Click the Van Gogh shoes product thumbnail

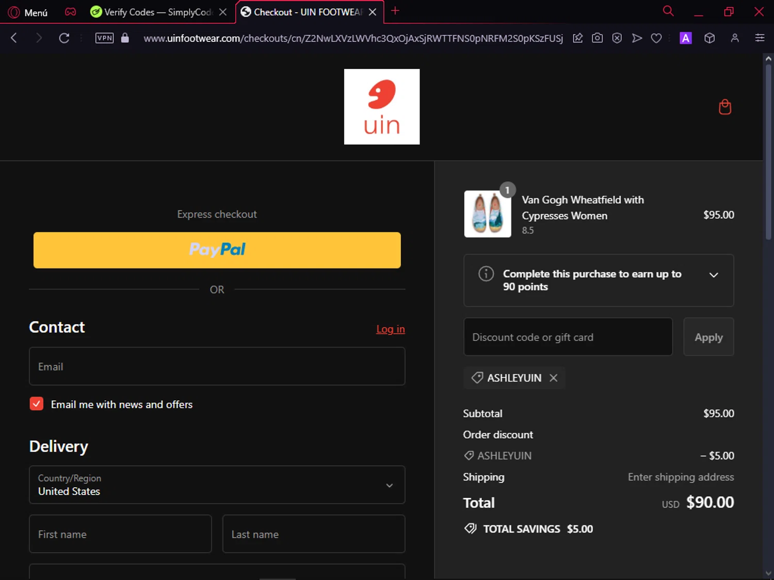(x=488, y=214)
